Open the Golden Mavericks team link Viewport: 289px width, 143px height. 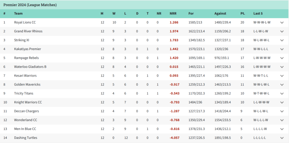(27, 84)
